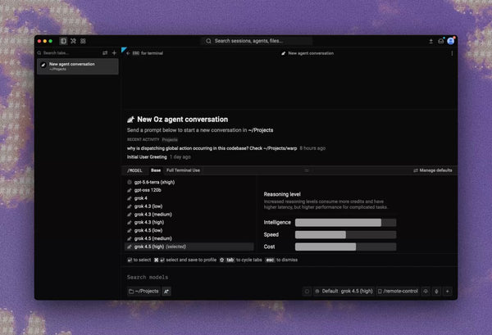Filter recent activity by Projects tag

170,140
